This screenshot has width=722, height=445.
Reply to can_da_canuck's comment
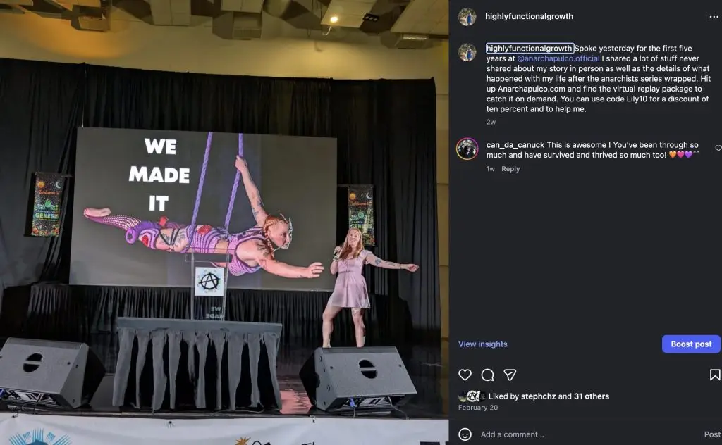tap(510, 169)
